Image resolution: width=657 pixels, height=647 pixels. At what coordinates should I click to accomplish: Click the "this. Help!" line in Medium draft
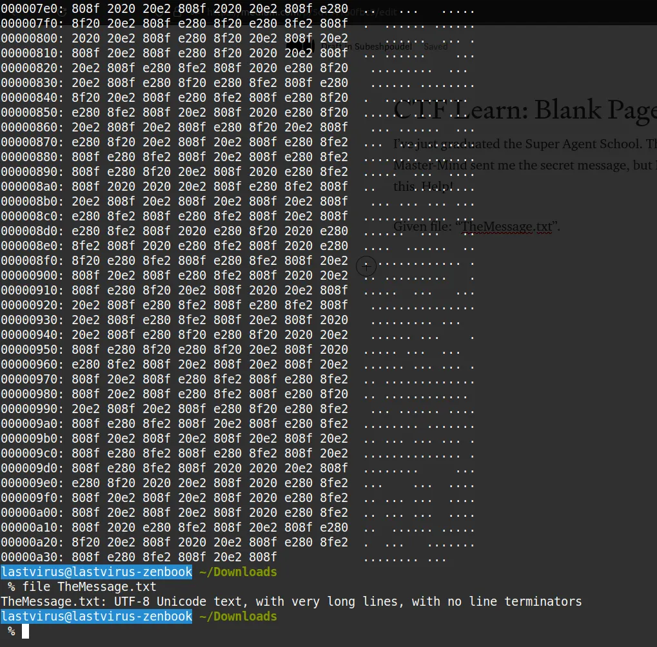click(423, 186)
